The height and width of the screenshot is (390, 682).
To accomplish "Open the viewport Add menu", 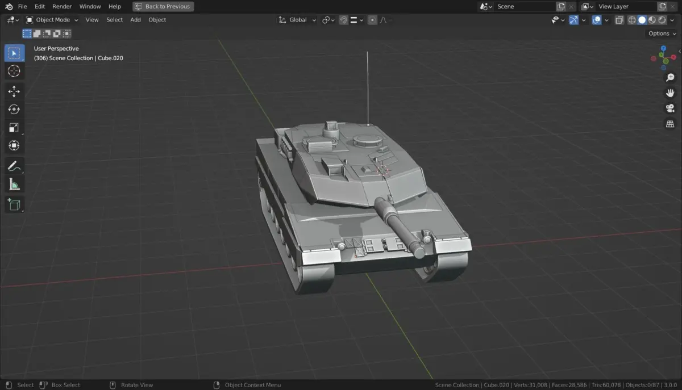I will click(135, 20).
